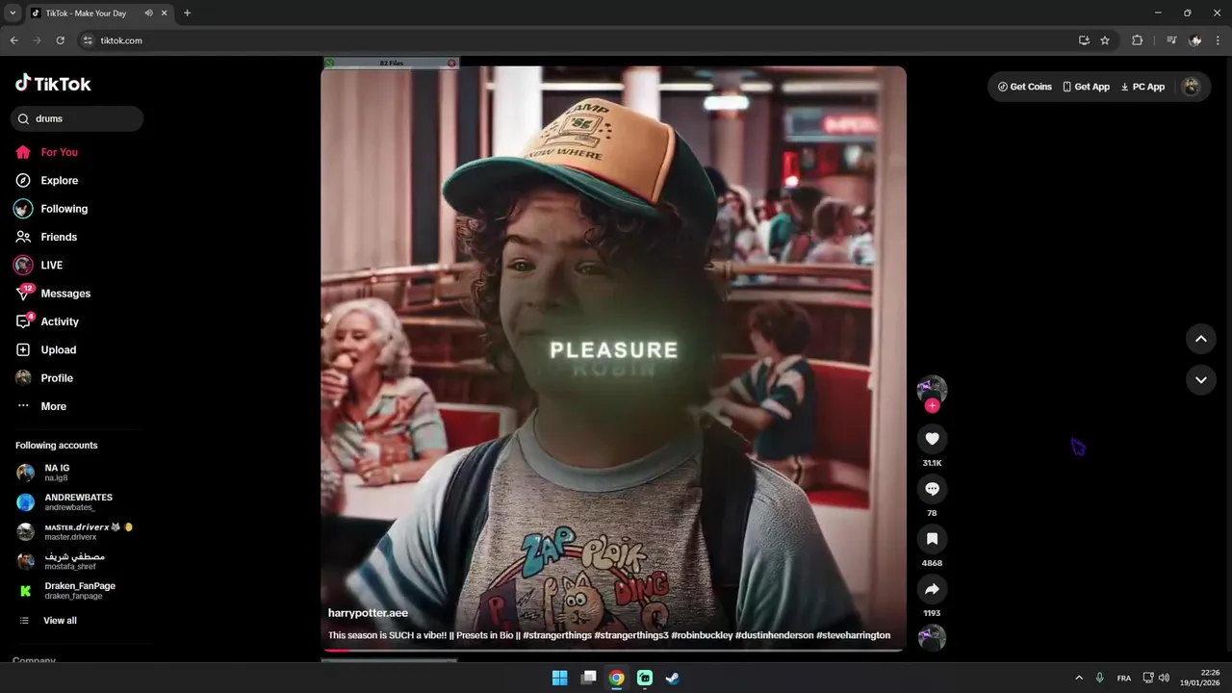Click the search field containing drums
The width and height of the screenshot is (1232, 693).
(77, 118)
